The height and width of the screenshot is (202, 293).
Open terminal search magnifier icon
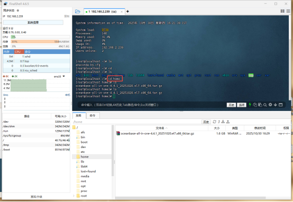point(265,105)
